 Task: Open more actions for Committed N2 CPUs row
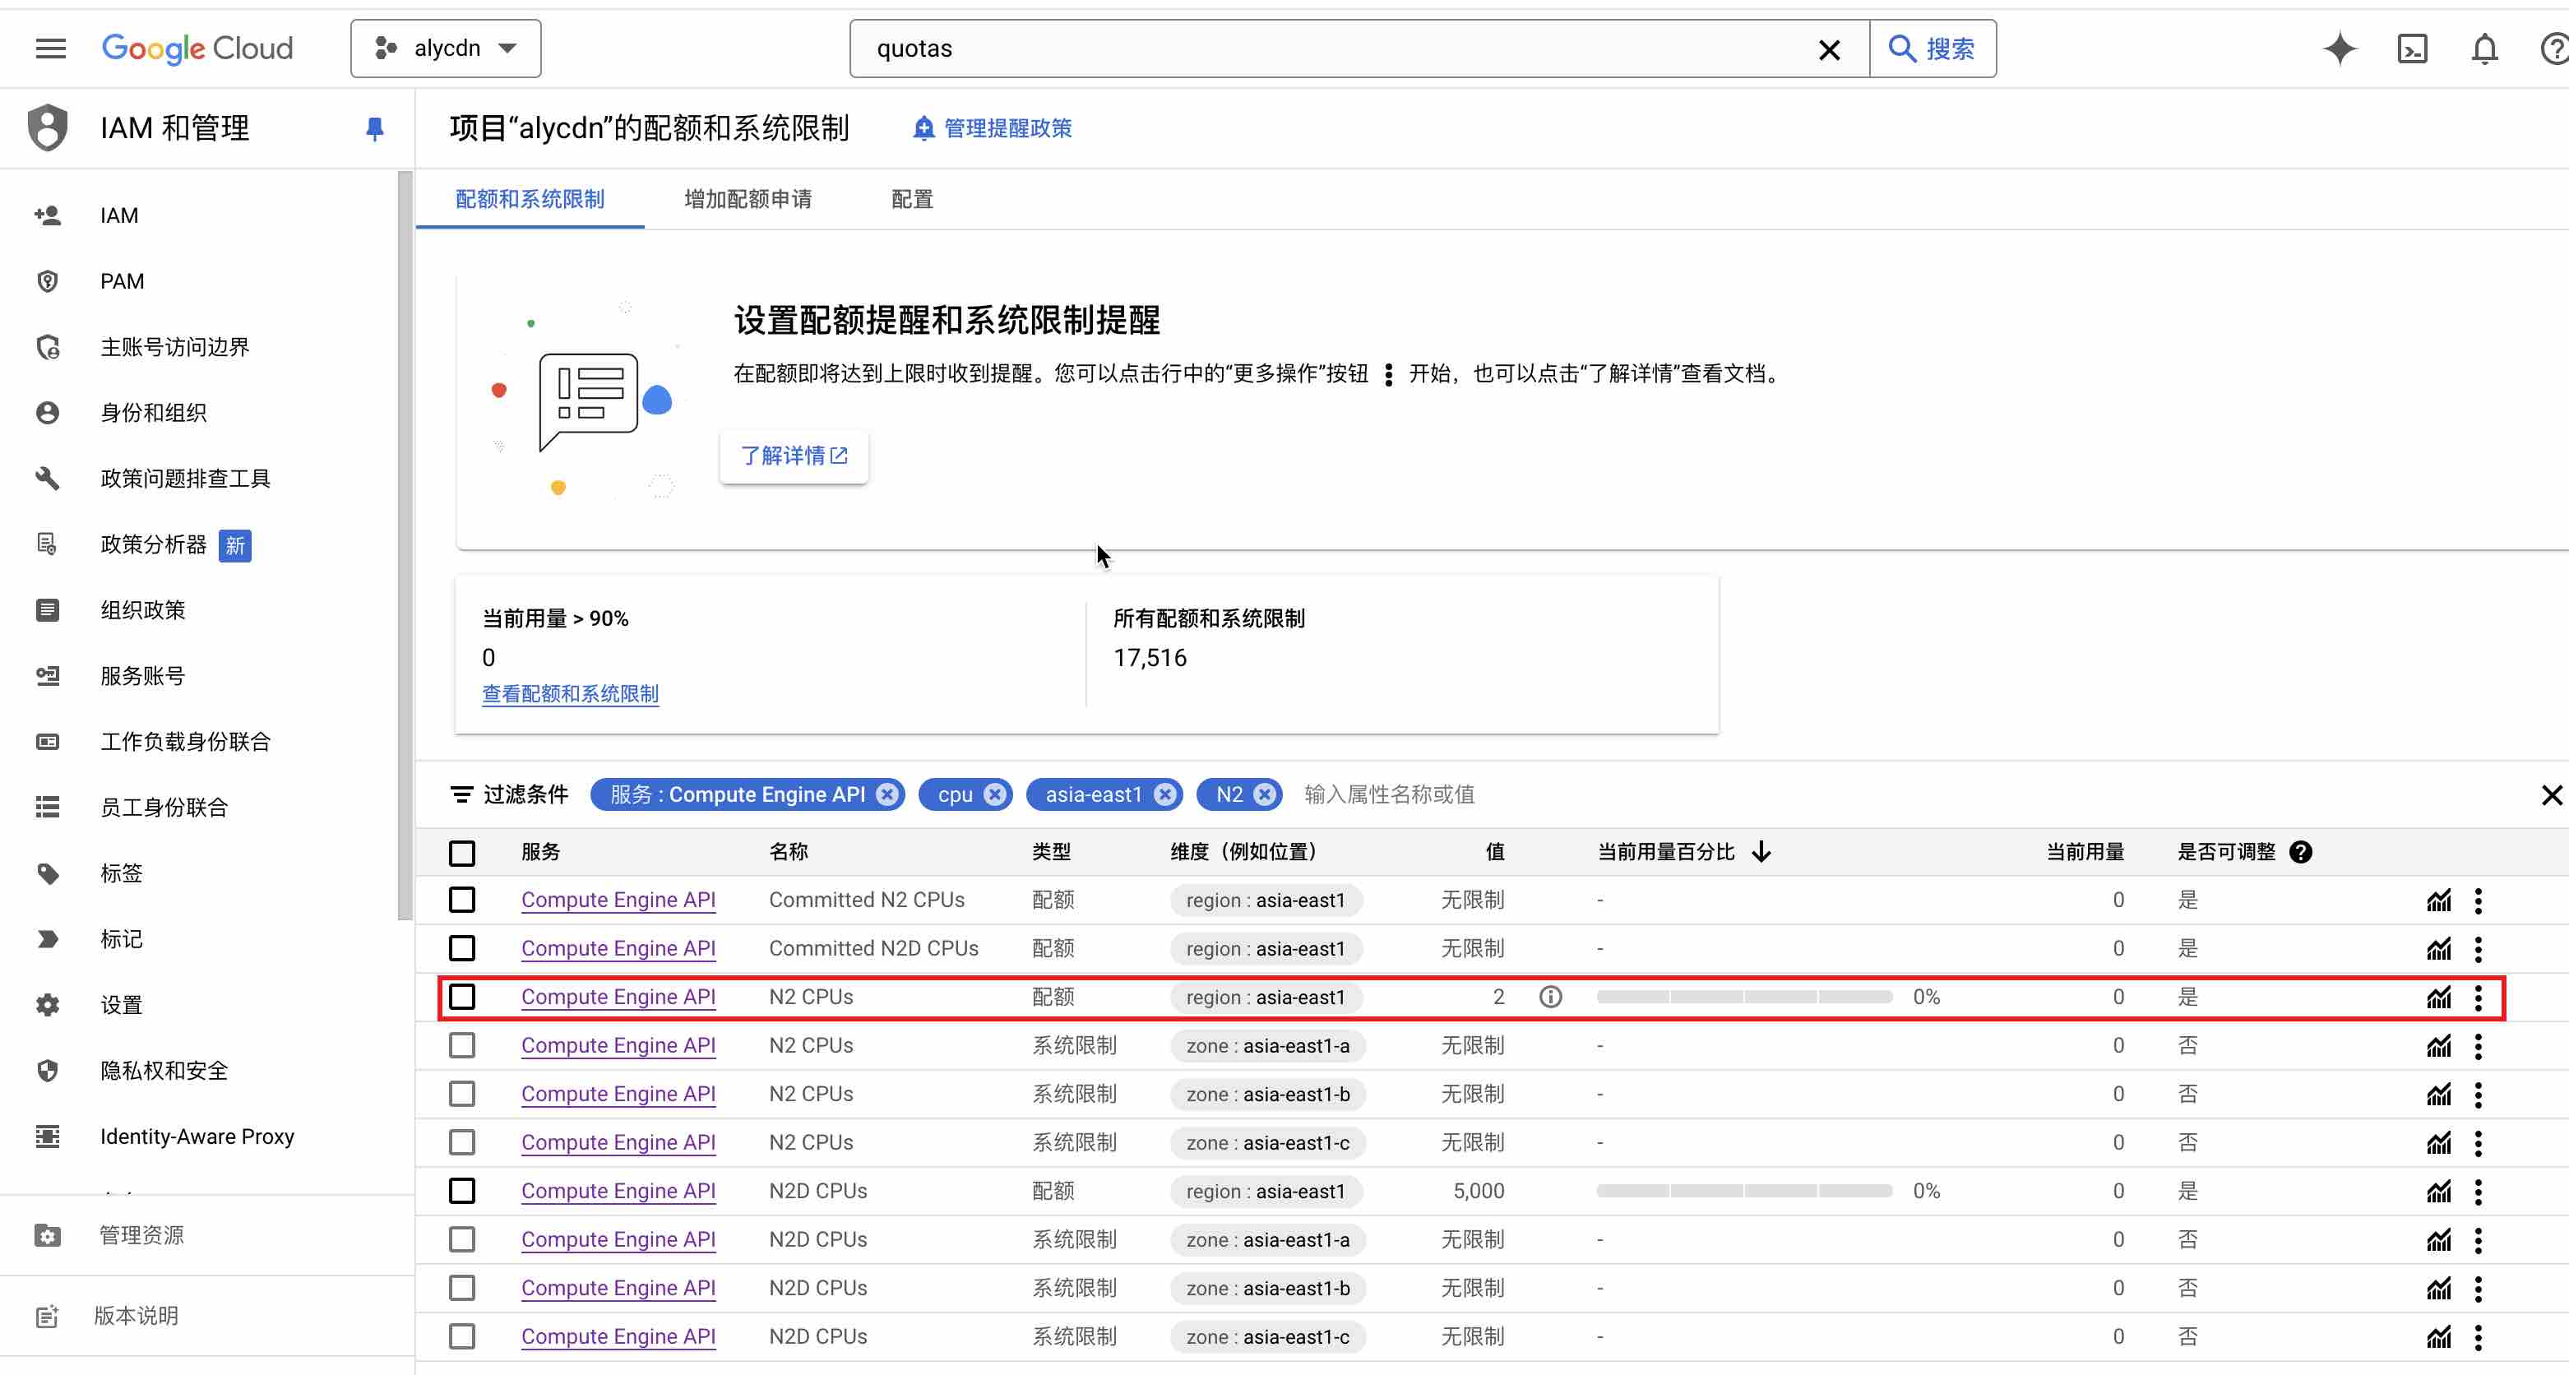point(2479,900)
